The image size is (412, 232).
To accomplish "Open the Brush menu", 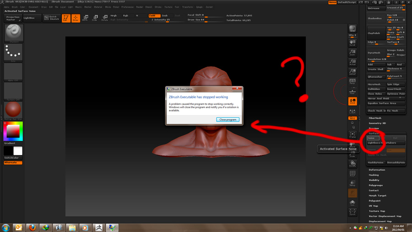I will pos(15,7).
